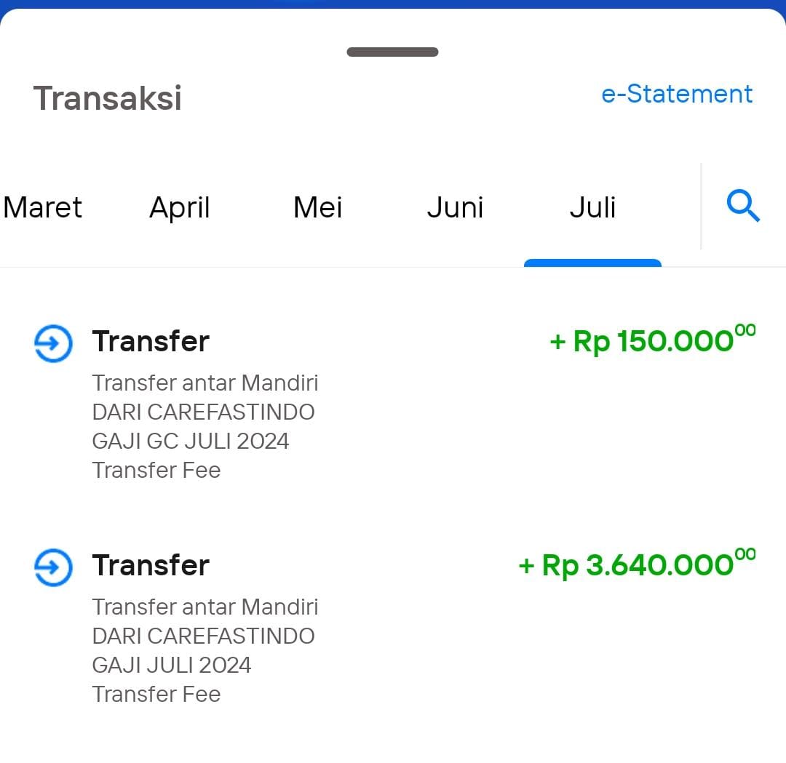Viewport: 786px width, 763px height.
Task: Open the transaction search magnifier icon
Action: pos(743,205)
